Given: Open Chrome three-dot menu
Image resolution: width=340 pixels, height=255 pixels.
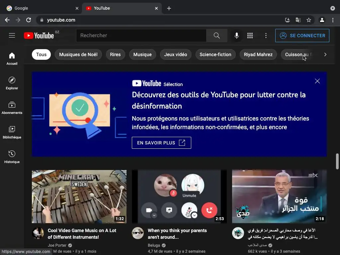Looking at the screenshot, I should coord(333,20).
